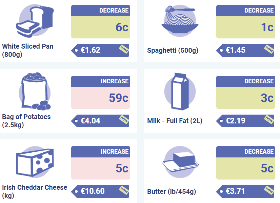Click the €3.71 butter price tag

click(245, 191)
